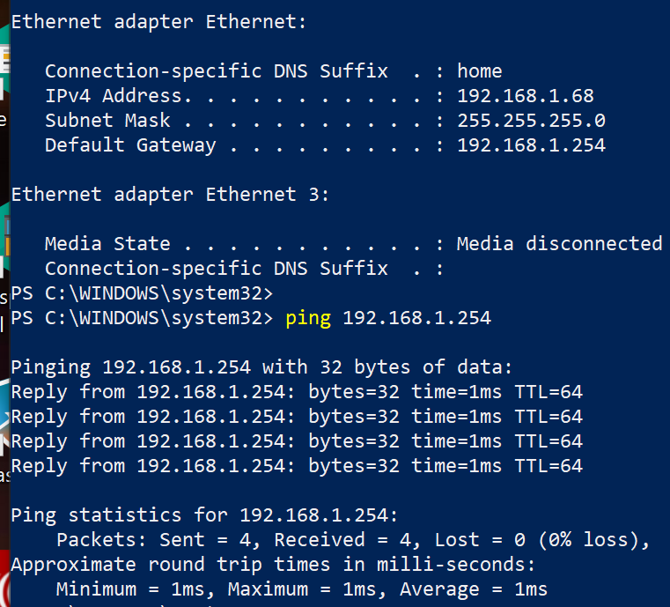
Task: Click the last Reply from 192.168.1.254 line
Action: (x=297, y=466)
